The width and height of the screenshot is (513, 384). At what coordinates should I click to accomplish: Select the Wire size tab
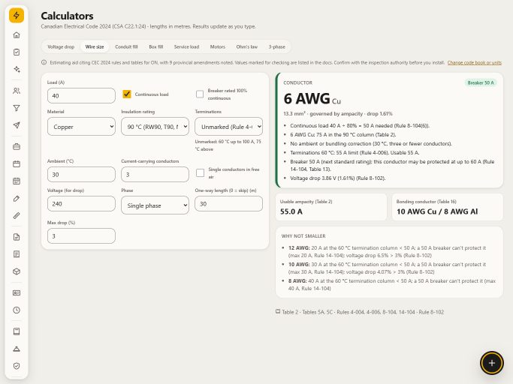coord(95,46)
